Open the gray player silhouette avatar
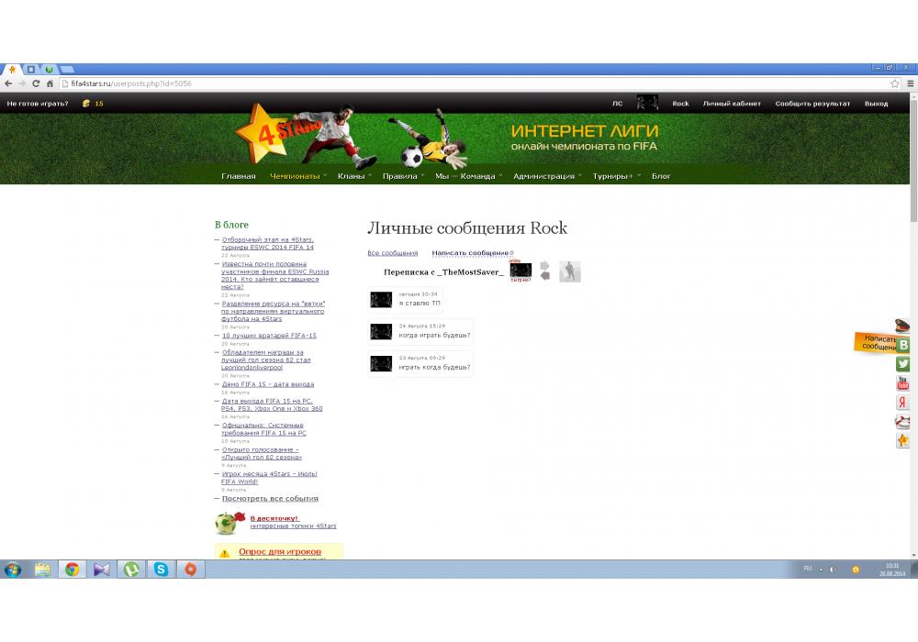Viewport: 918px width, 642px height. pos(570,271)
